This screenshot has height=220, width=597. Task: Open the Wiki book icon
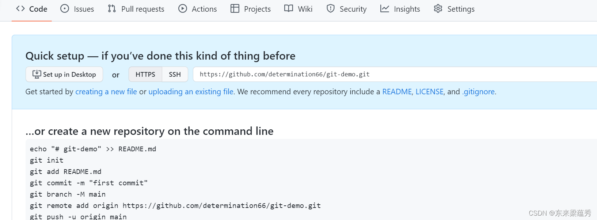coord(288,8)
